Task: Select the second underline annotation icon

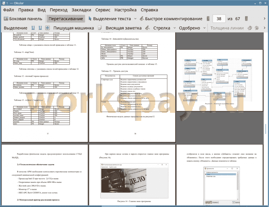Action: 40,28
